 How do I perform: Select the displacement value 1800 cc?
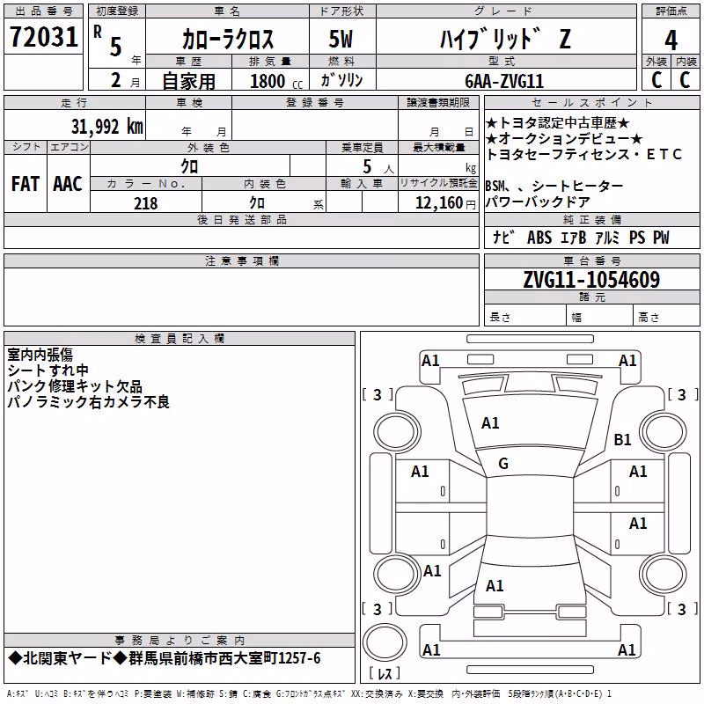[x=276, y=81]
